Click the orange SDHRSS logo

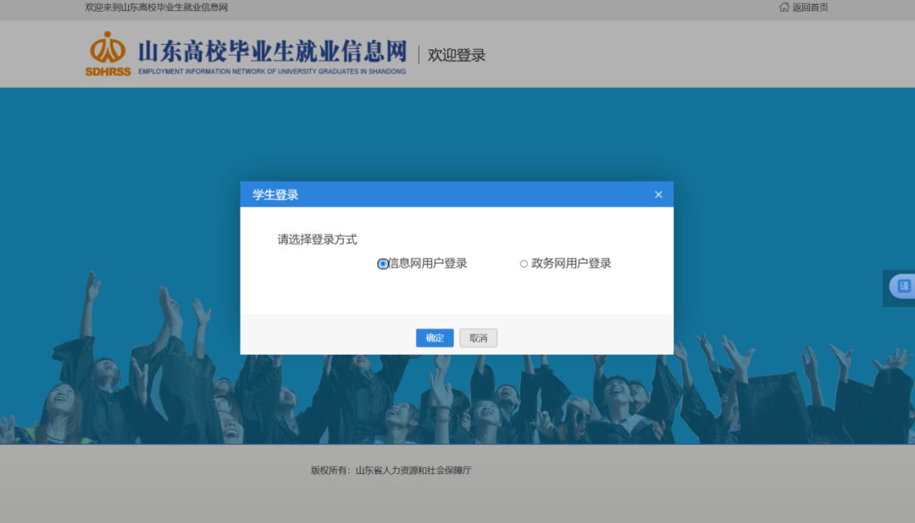pos(108,53)
